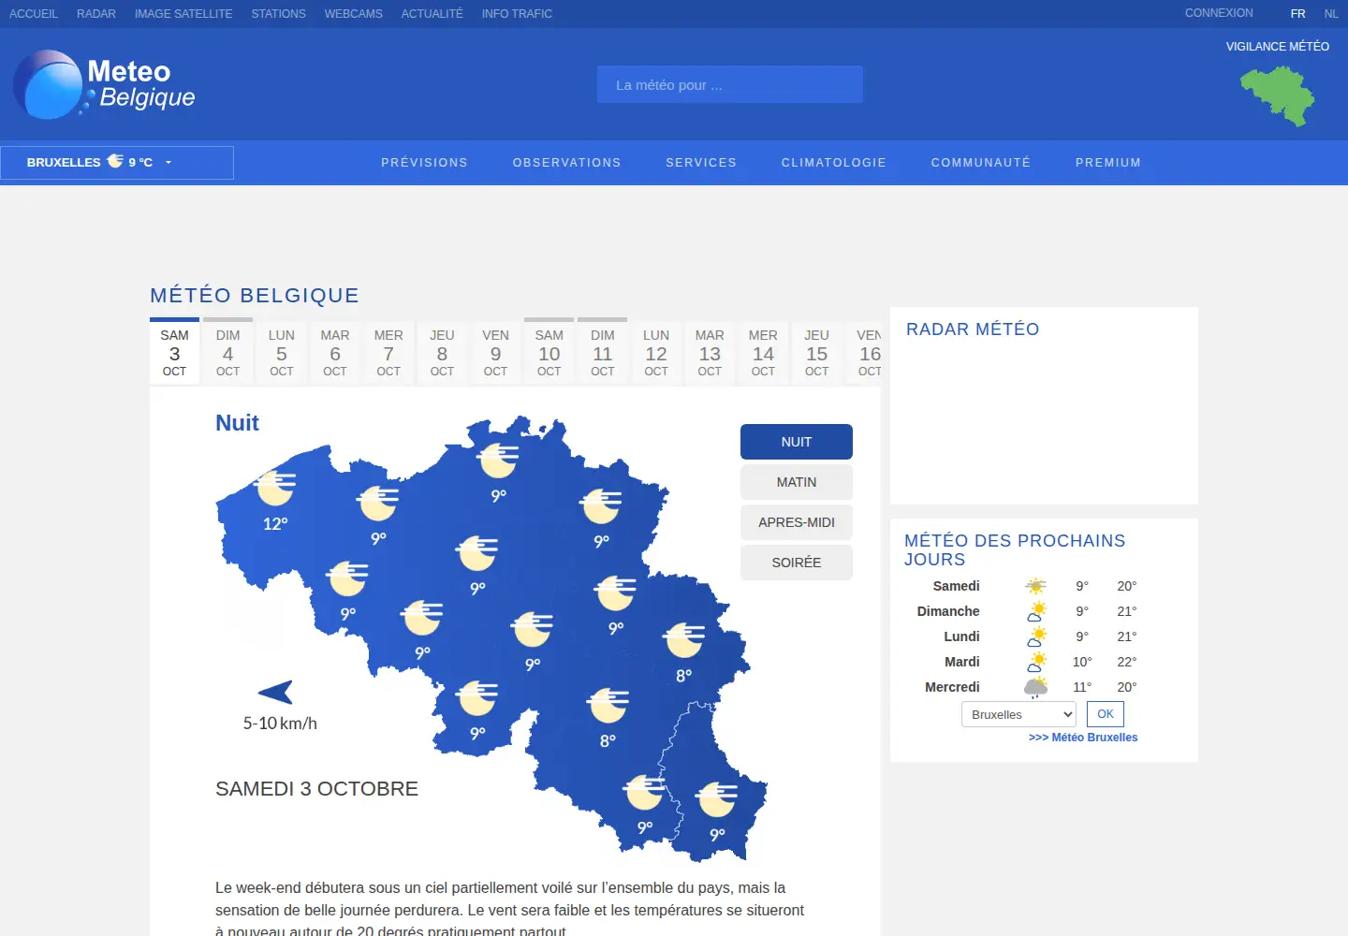Show the Apres-midi forecast map
The width and height of the screenshot is (1348, 936).
tap(797, 522)
